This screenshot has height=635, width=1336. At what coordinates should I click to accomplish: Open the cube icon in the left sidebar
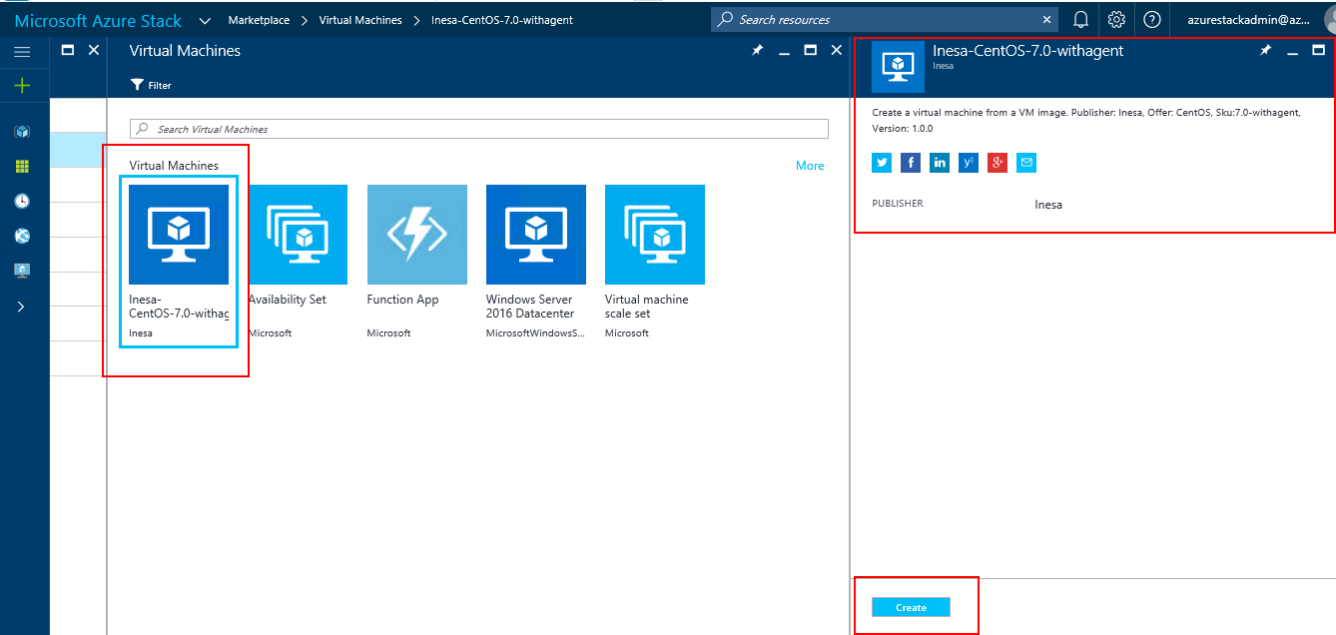(x=22, y=132)
